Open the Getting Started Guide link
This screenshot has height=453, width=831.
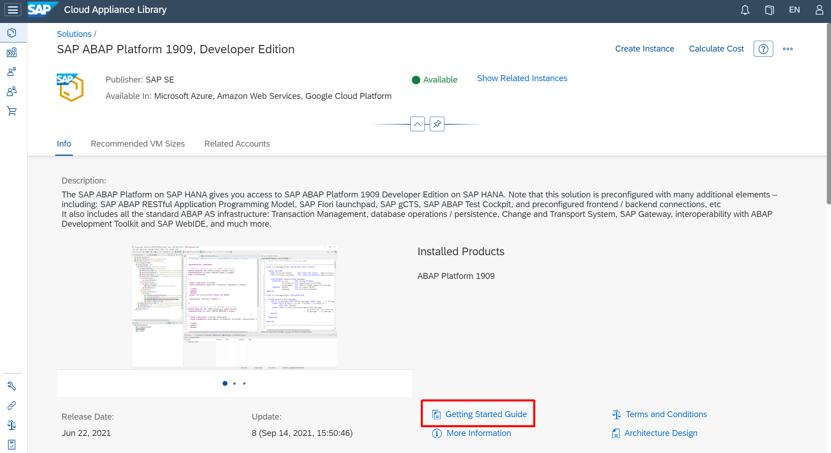click(x=486, y=414)
